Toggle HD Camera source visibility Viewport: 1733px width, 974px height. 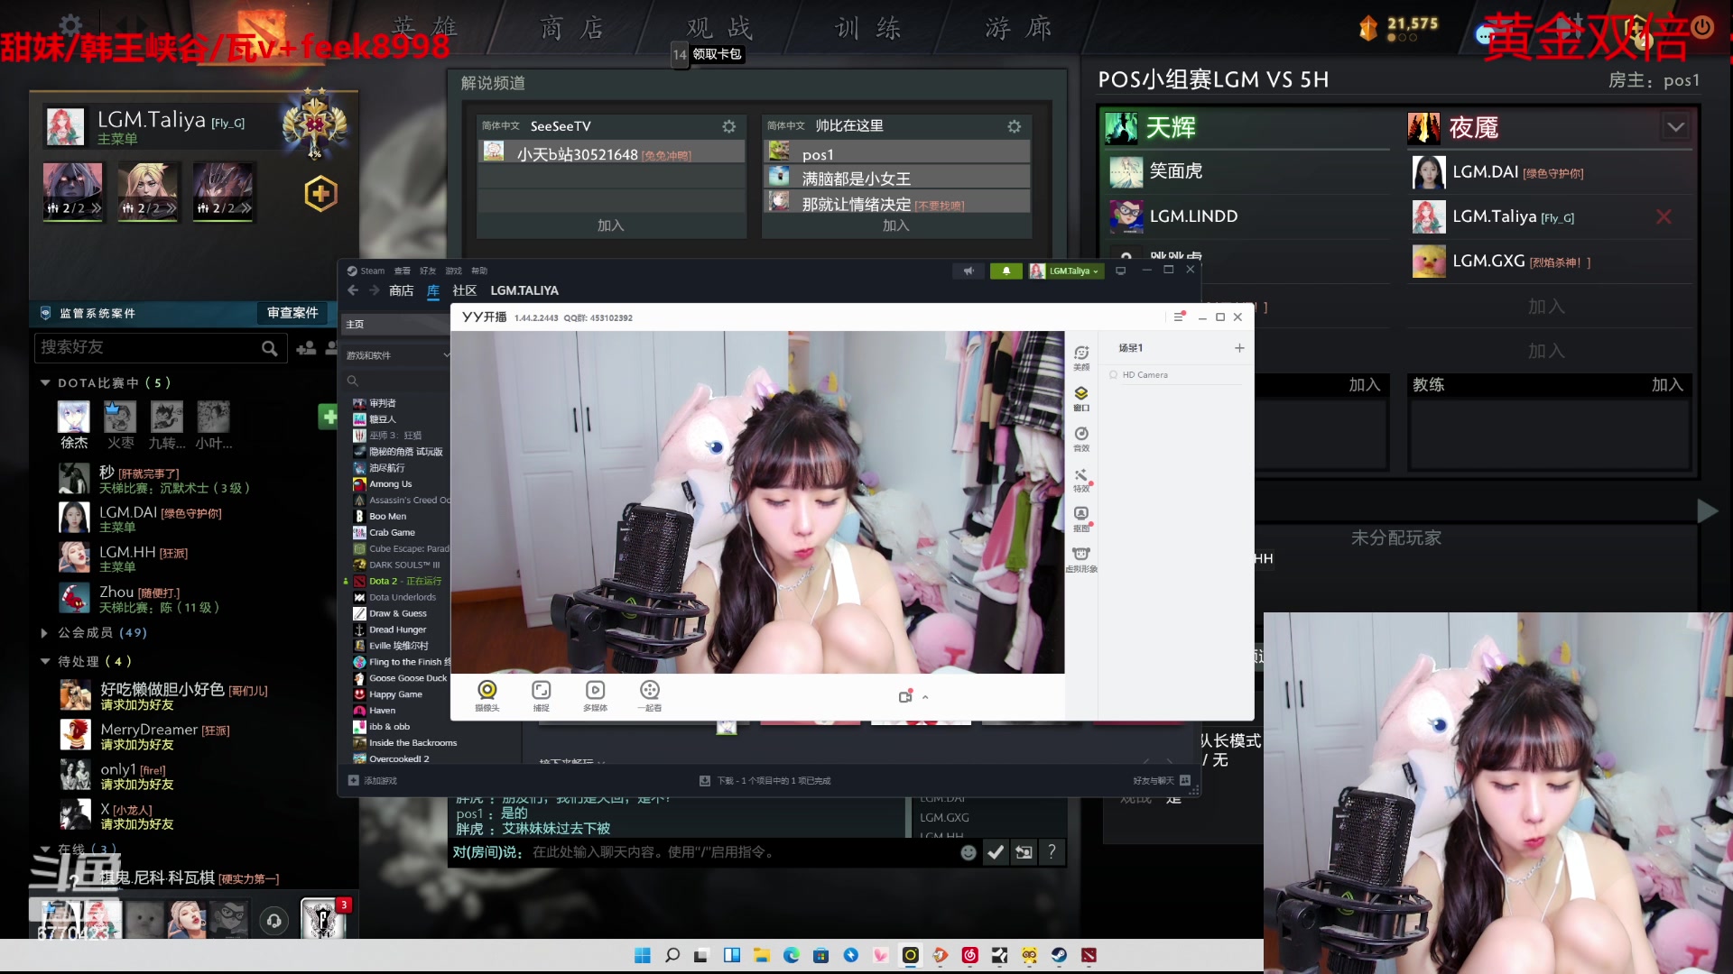click(x=1114, y=375)
